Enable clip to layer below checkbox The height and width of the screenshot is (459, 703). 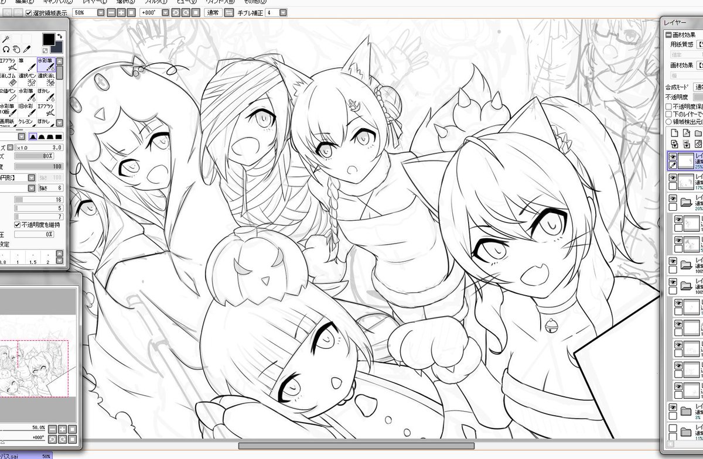pos(669,114)
